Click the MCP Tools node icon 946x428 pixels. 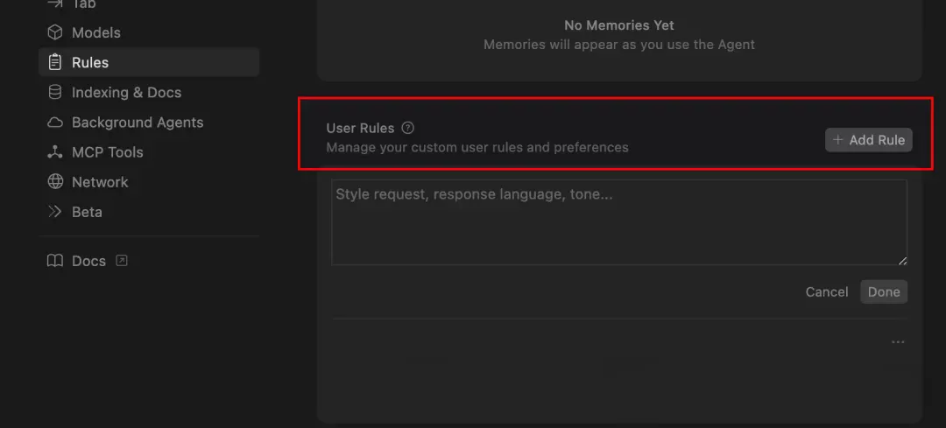coord(55,152)
